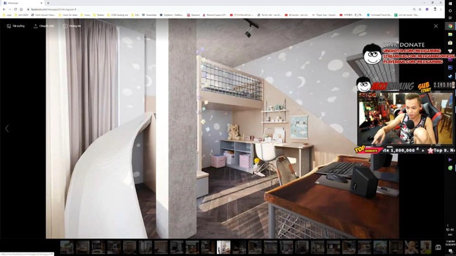Select the last thumbnail in the filmstrip
The image size is (456, 256).
(x=426, y=247)
